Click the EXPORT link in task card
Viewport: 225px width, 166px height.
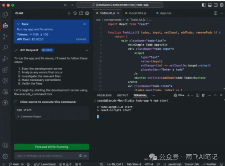pos(81,39)
